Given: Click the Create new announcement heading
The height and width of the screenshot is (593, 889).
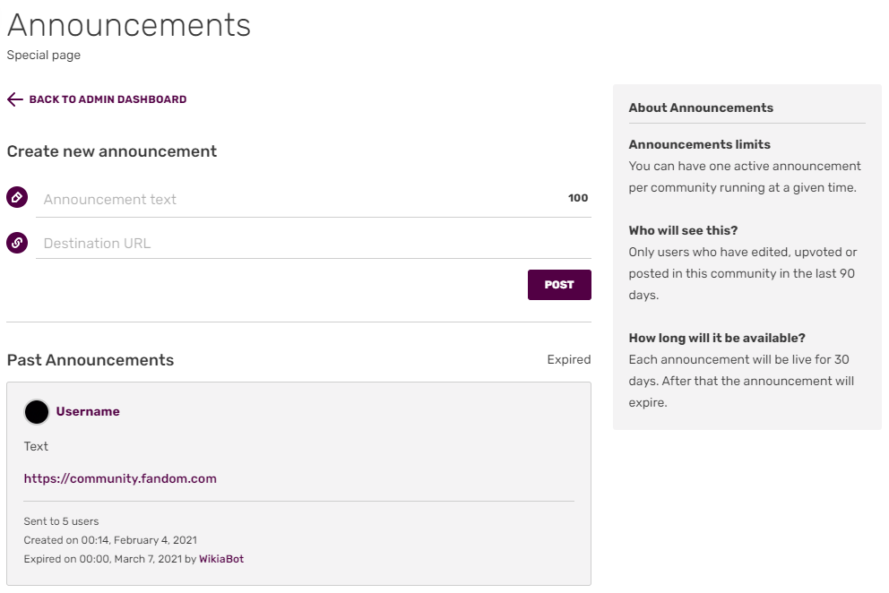Looking at the screenshot, I should point(112,151).
